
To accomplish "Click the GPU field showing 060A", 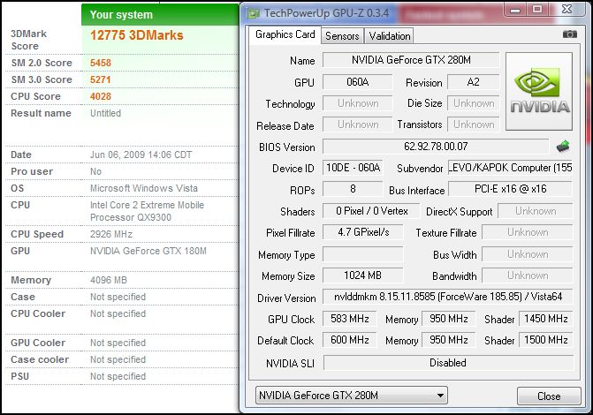I will coord(358,82).
